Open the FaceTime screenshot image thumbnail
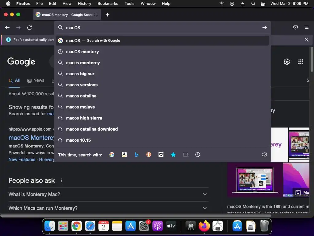The image size is (314, 236). click(299, 144)
